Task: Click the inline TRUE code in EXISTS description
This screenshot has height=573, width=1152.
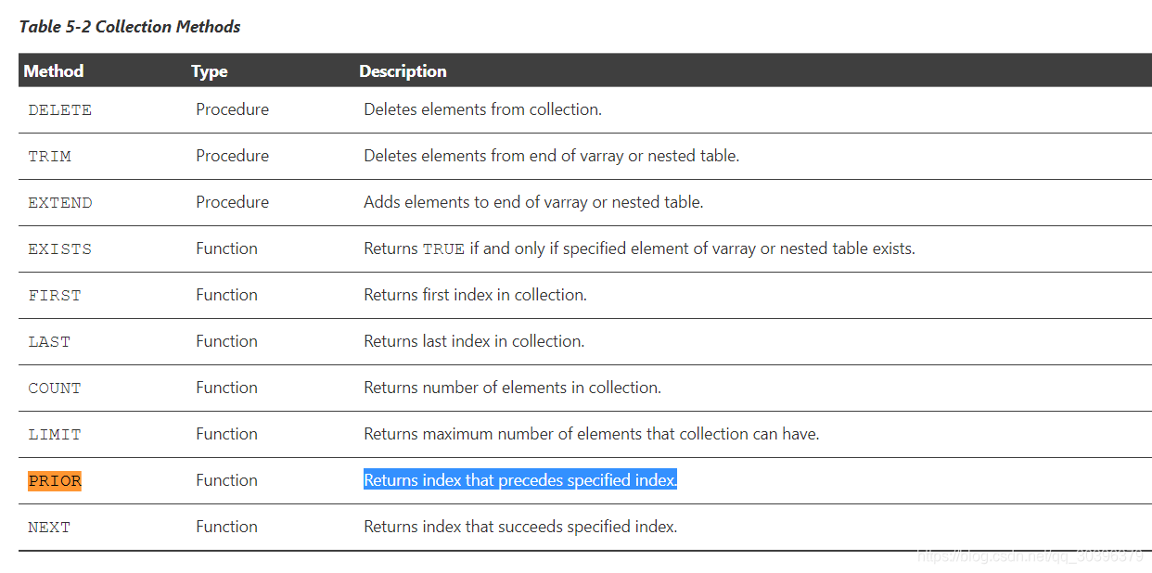Action: 443,249
